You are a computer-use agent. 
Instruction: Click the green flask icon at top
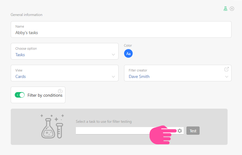225,9
